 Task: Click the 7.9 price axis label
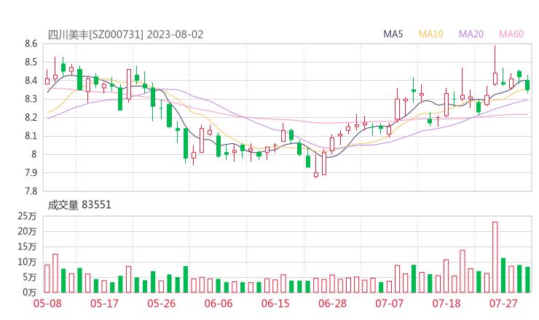[x=31, y=172]
